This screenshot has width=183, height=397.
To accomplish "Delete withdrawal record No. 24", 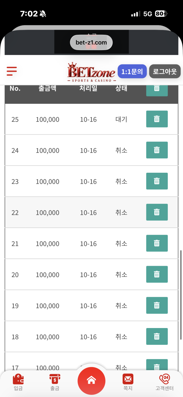I will click(x=157, y=150).
